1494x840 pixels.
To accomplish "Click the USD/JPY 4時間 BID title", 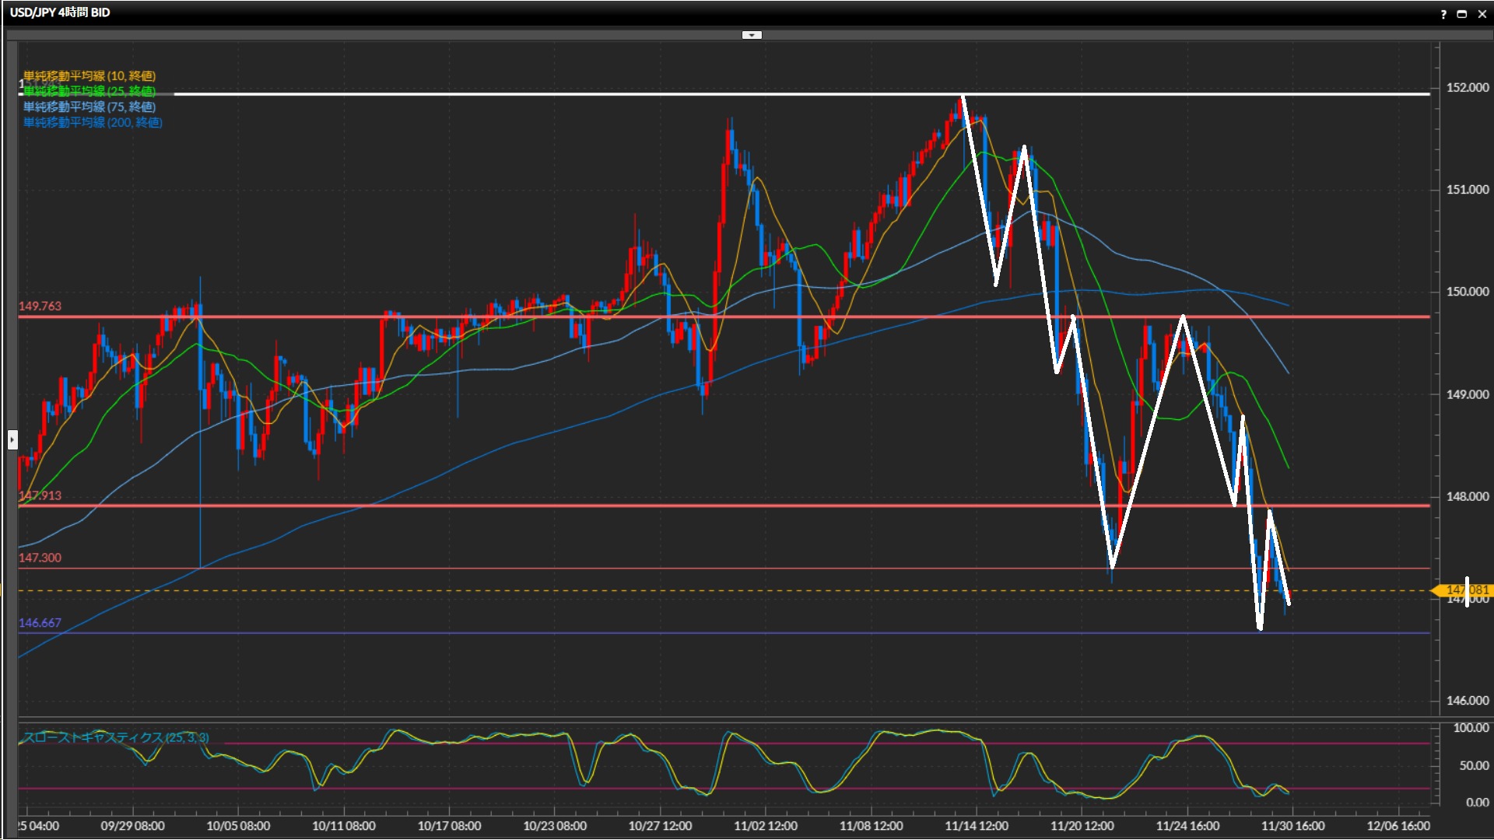I will (60, 12).
